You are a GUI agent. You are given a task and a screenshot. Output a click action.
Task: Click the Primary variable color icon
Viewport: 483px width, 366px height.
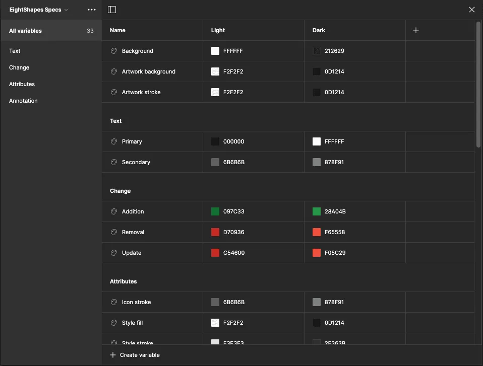(114, 141)
